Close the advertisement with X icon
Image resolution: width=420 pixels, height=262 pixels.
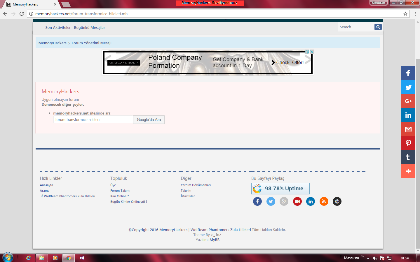[312, 52]
